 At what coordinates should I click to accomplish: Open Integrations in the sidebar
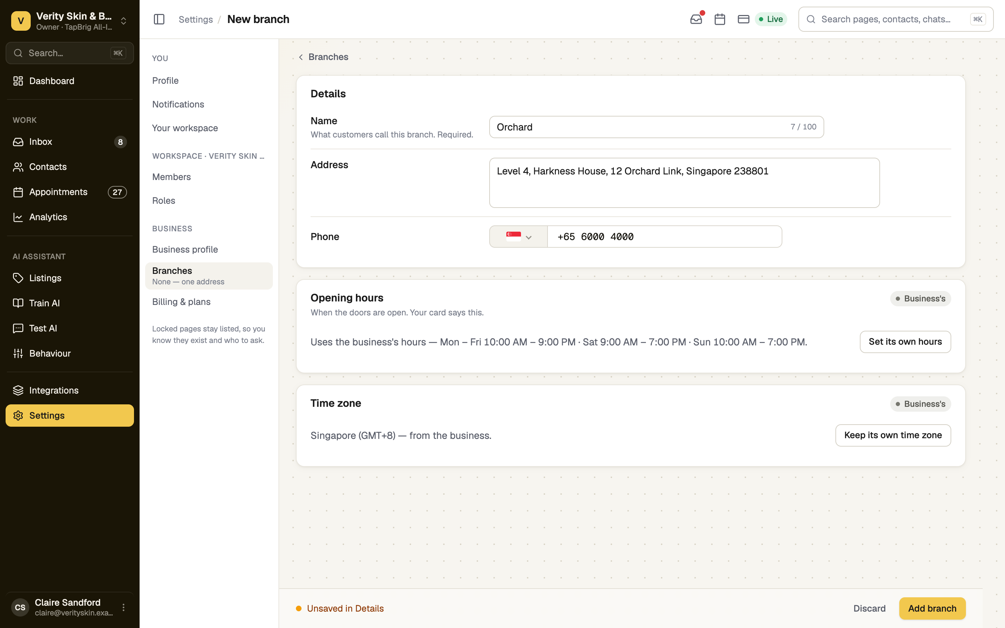(70, 390)
